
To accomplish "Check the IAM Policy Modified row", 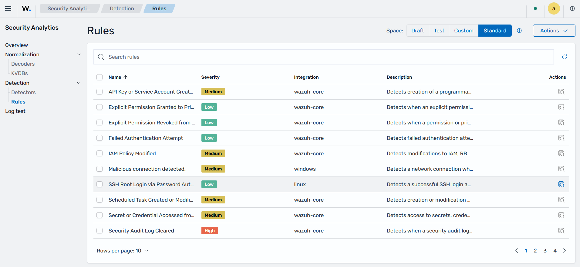I will point(99,153).
